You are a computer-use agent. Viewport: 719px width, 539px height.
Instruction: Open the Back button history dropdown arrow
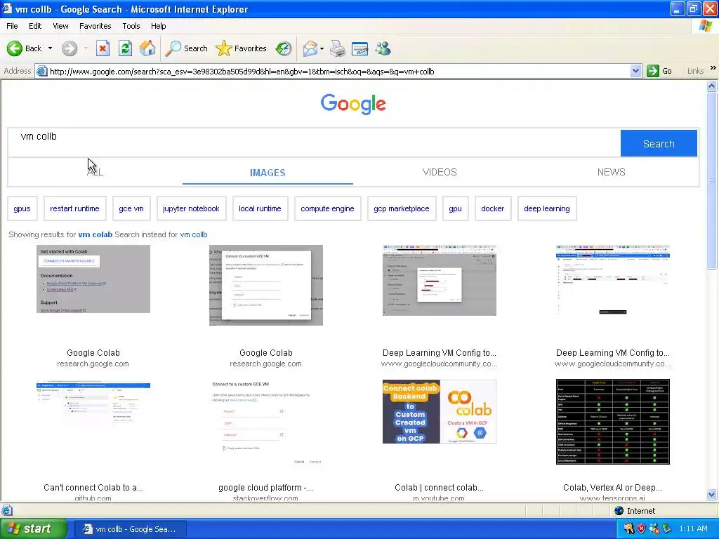tap(50, 48)
